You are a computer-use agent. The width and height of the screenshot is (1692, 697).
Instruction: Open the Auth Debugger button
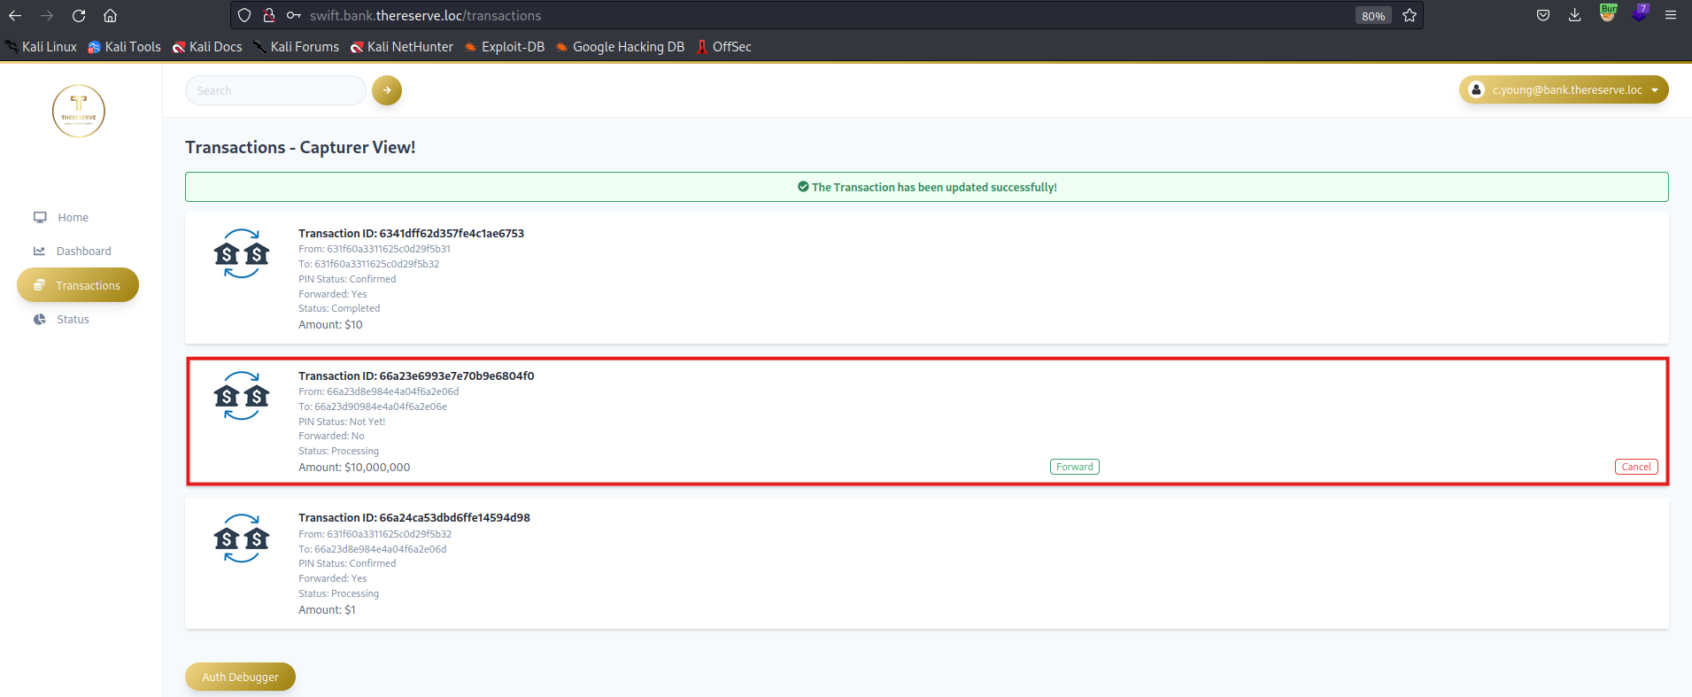[240, 677]
